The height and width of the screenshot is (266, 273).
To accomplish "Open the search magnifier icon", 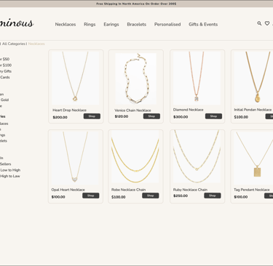I will tap(259, 23).
